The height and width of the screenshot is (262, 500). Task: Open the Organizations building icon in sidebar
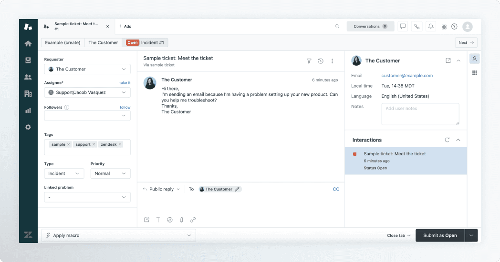tap(28, 93)
